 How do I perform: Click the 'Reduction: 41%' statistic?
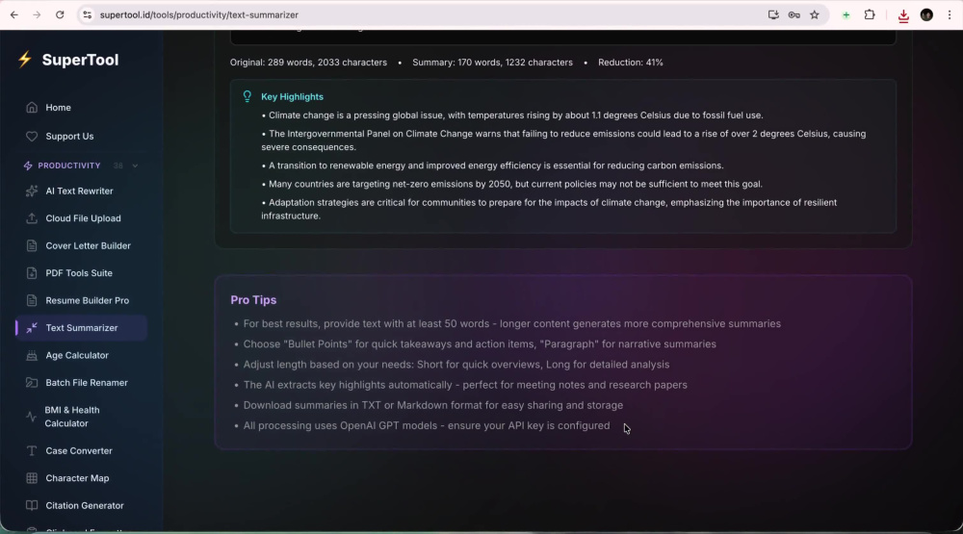[x=631, y=63]
